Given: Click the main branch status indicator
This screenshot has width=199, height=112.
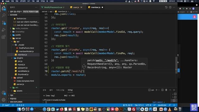Looking at the screenshot, I should 6,105.
